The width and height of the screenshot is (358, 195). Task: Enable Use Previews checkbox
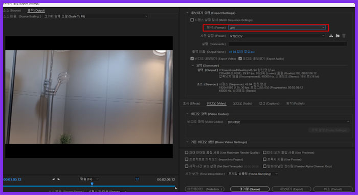click(264, 153)
